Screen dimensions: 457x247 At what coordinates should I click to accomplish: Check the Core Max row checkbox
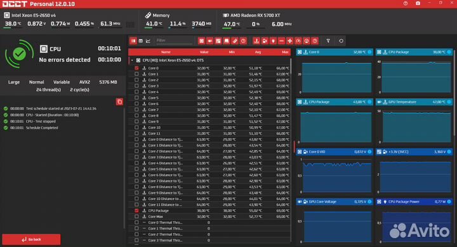click(x=136, y=217)
